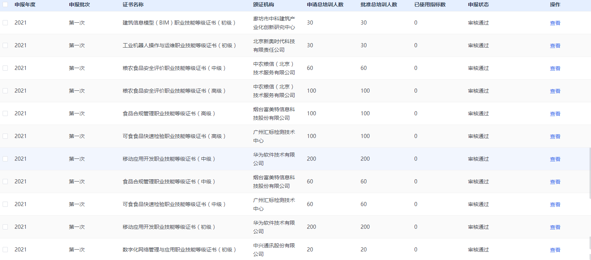The image size is (591, 260).
Task: Check the 移动应用开发(中级) row checkbox
Action: [5, 159]
